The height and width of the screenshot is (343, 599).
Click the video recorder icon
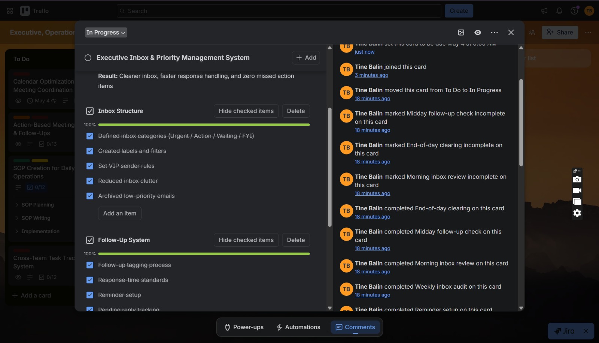(577, 190)
